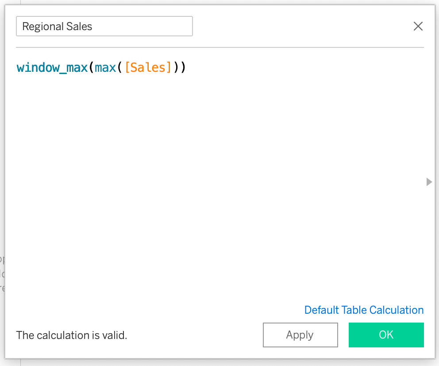Click the word Sales in the name box
Screen dimensions: 439x366
[80, 27]
